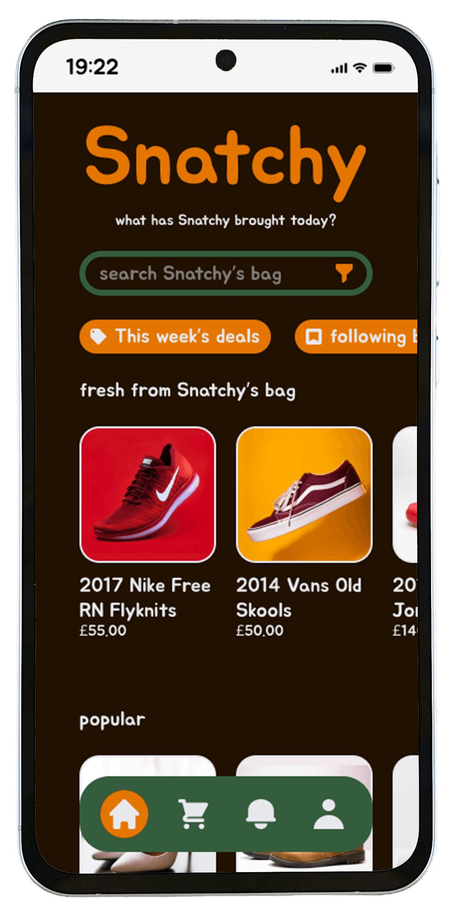This screenshot has width=456, height=913.
Task: Tap the bookmark icon on following chip
Action: coord(314,337)
